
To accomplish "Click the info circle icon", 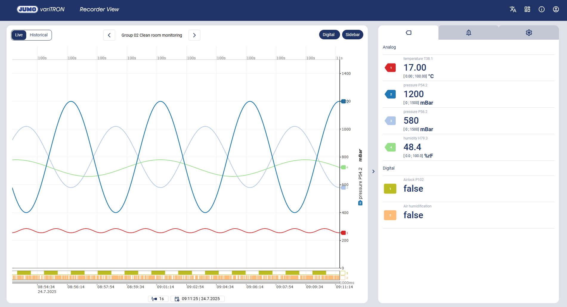I will click(x=541, y=9).
